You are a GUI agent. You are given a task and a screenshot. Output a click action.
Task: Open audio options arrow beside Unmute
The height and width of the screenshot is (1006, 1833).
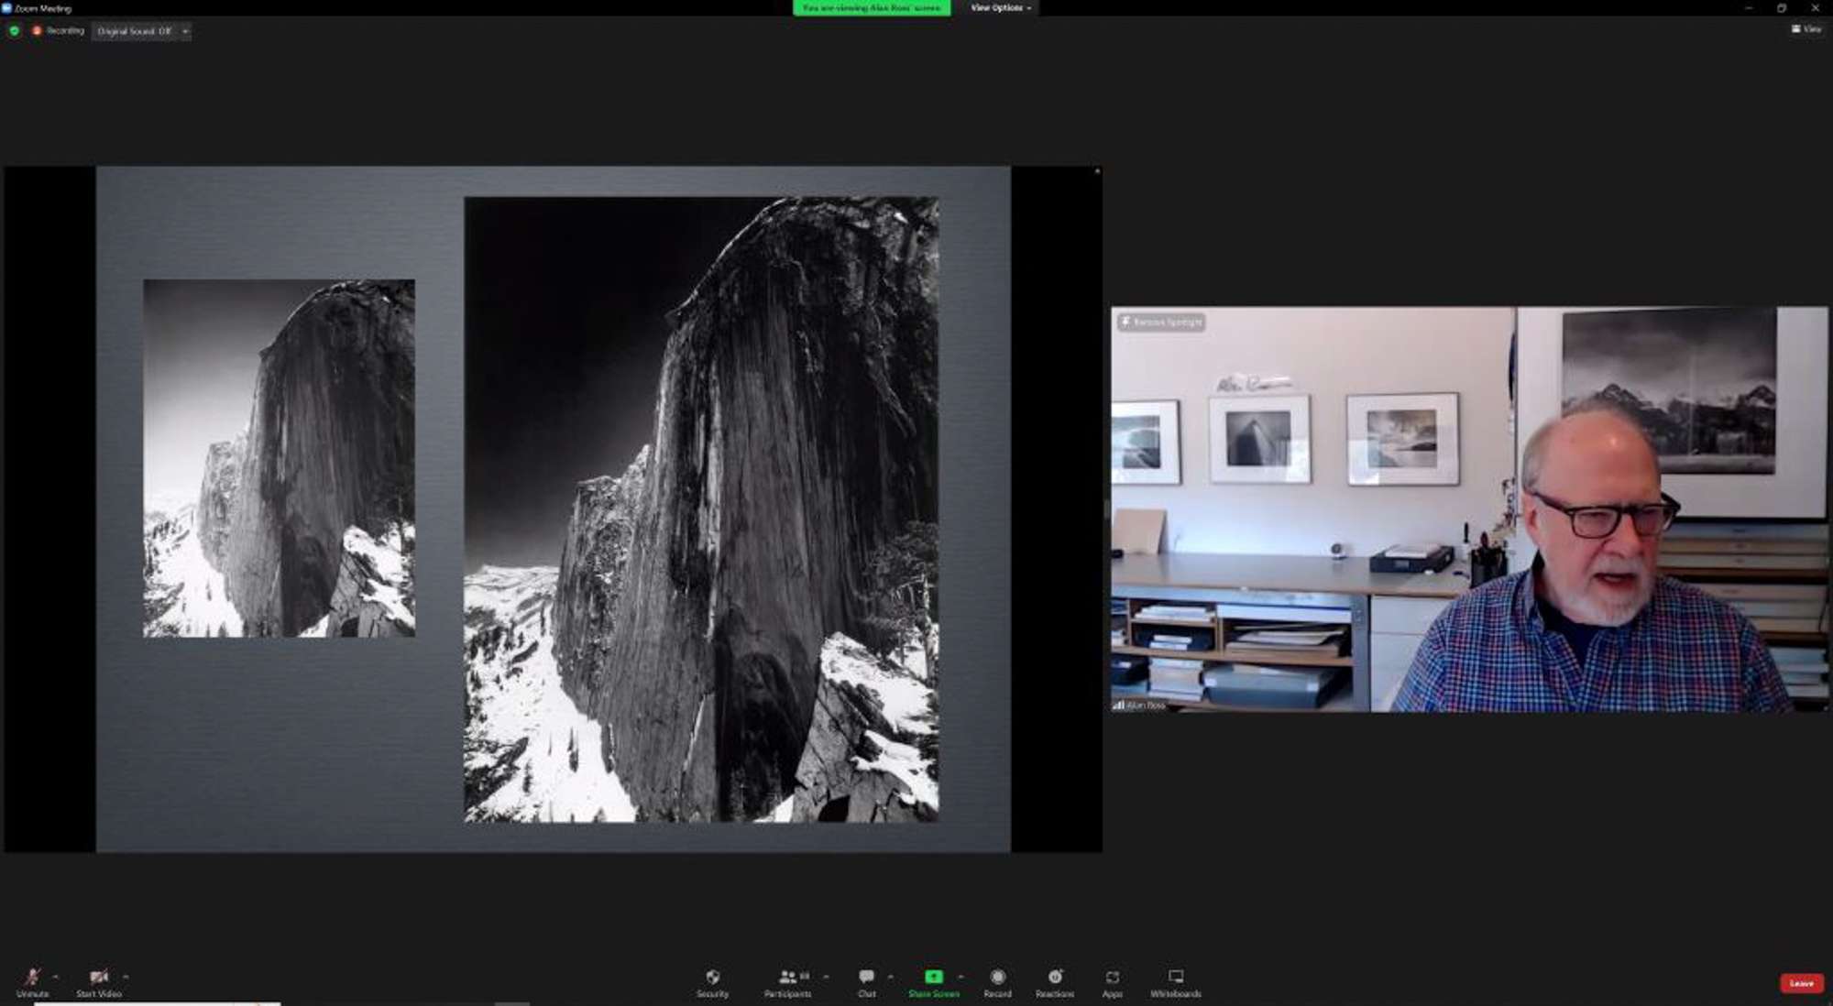coord(56,977)
